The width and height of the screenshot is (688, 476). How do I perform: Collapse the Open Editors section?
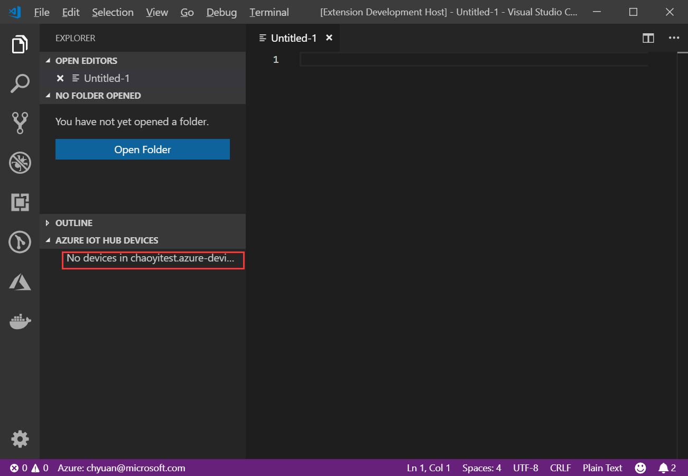coord(143,61)
